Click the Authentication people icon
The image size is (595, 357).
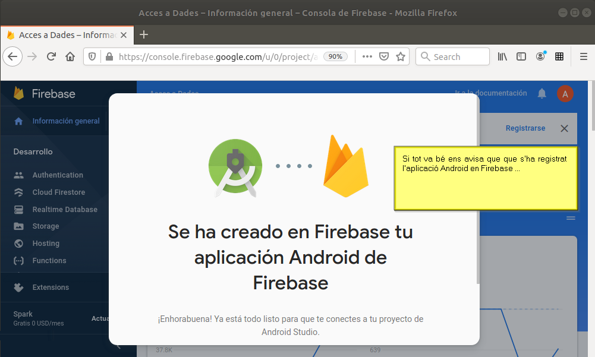click(x=18, y=175)
